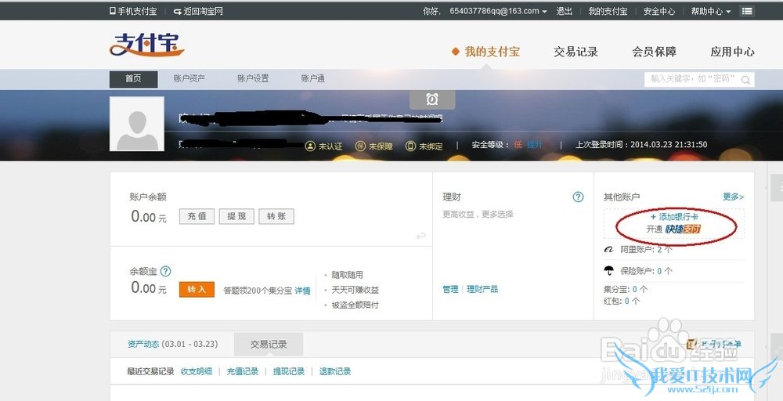Viewport: 783px width, 401px height.
Task: Open 安全中心 security center
Action: click(x=659, y=11)
